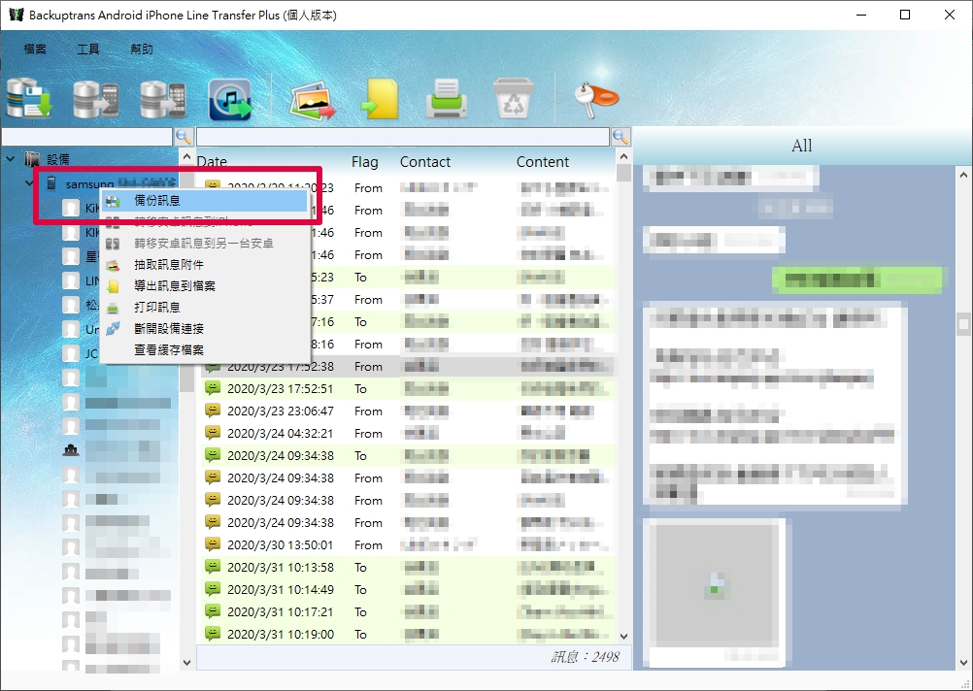Open the 幫助 menu
This screenshot has width=973, height=691.
click(x=142, y=49)
